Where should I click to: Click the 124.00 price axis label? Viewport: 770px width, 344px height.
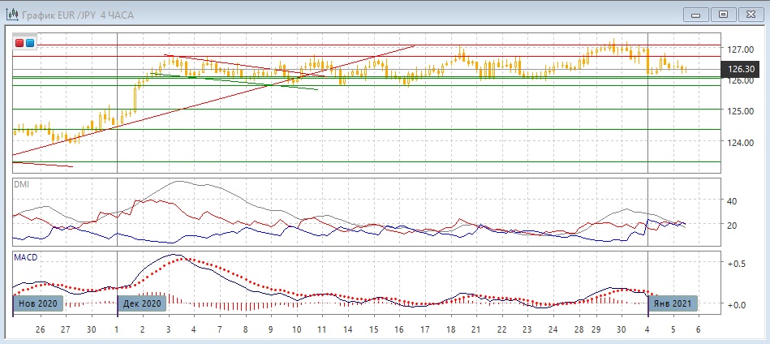742,143
